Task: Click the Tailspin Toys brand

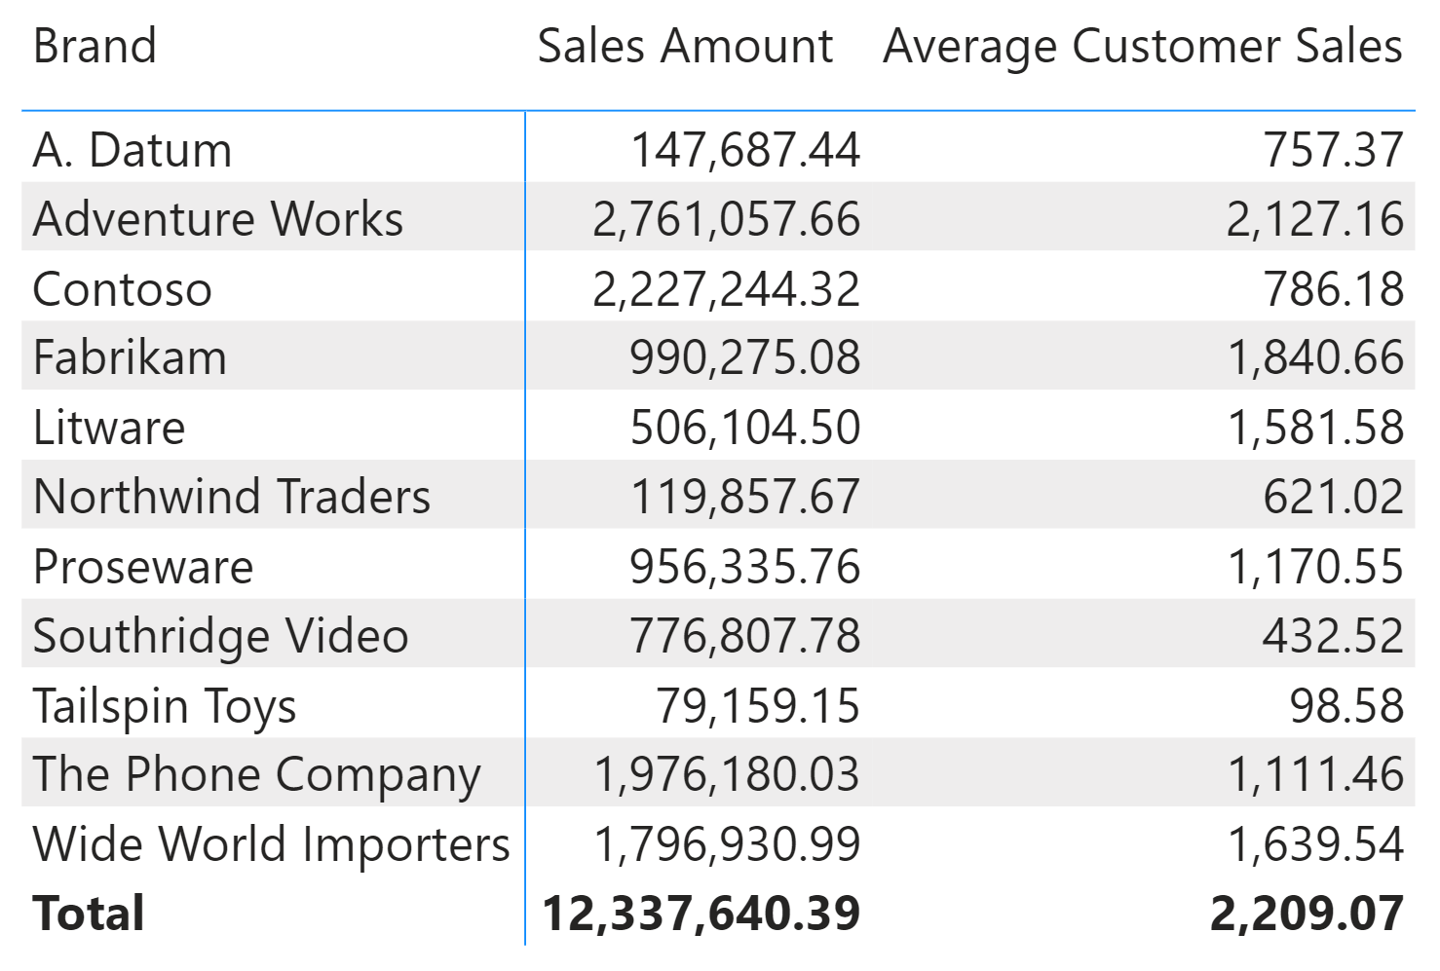Action: point(165,705)
